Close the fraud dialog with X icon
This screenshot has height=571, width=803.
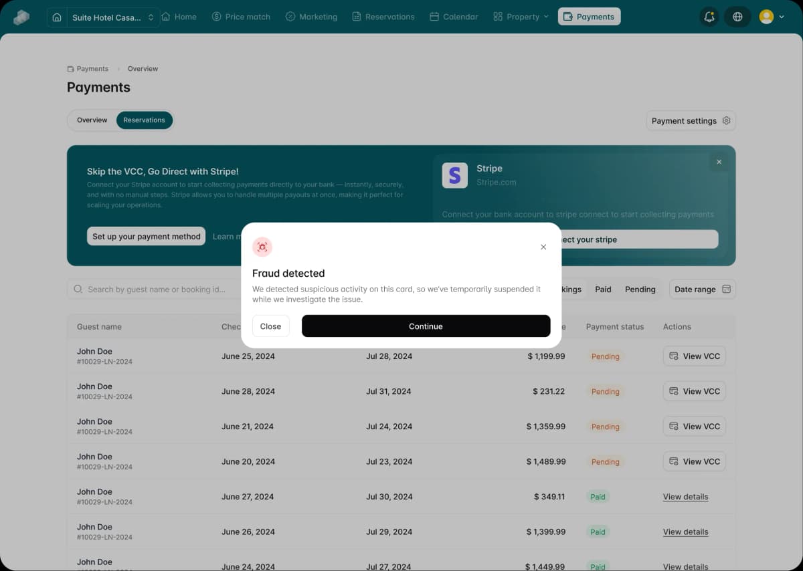point(543,247)
